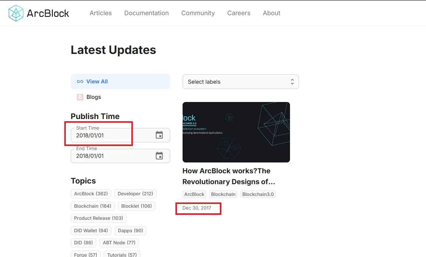Click the ArcBlock wordmark text
426x257 pixels.
tap(48, 13)
